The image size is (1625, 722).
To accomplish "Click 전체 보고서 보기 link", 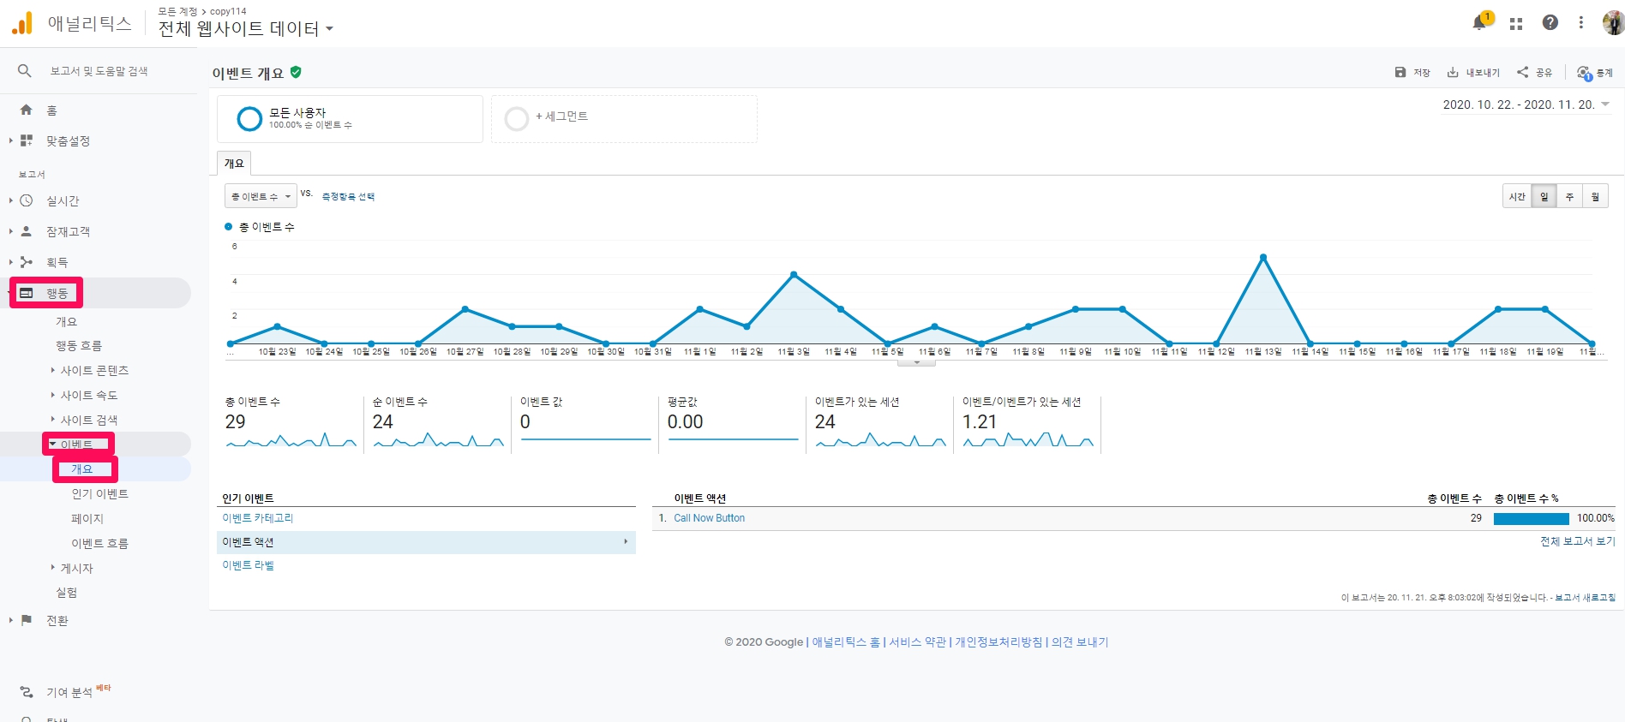I will (x=1577, y=541).
